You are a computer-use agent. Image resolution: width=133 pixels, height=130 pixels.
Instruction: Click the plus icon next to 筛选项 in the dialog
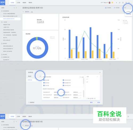(40, 76)
